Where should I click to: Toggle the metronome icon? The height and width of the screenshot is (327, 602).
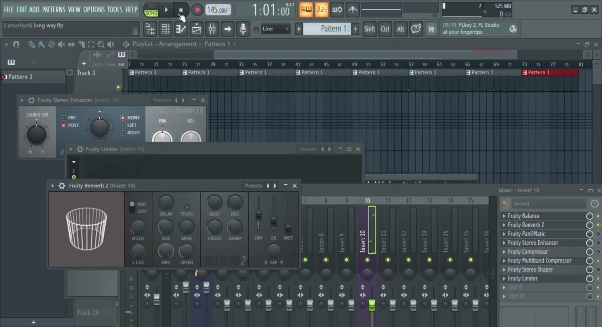tap(353, 10)
